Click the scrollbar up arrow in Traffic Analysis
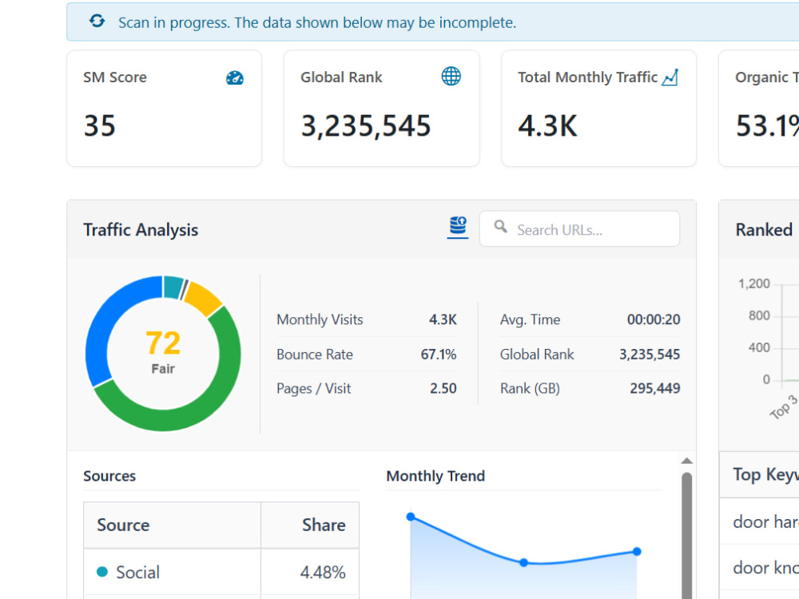The height and width of the screenshot is (599, 799). click(686, 461)
